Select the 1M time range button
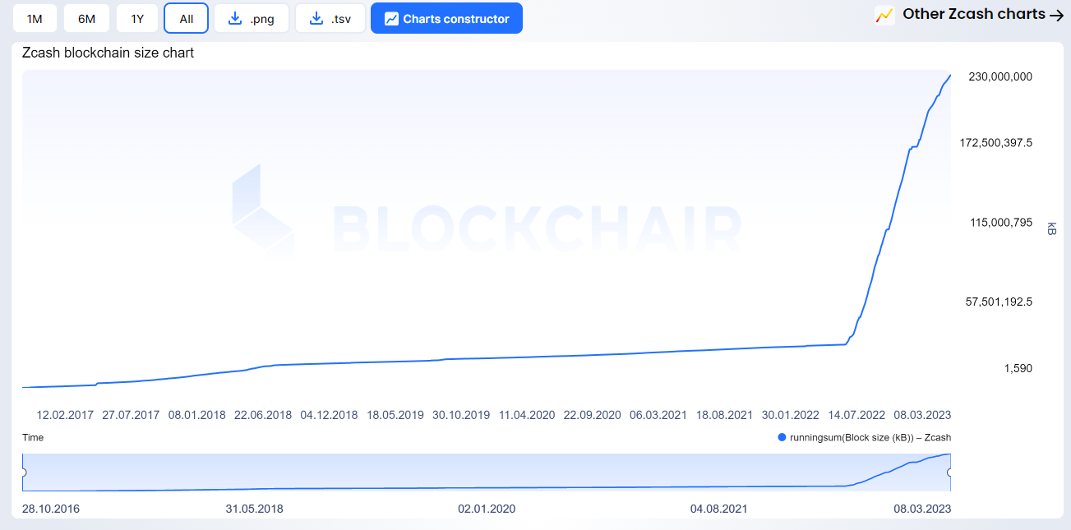This screenshot has width=1071, height=530. point(35,18)
